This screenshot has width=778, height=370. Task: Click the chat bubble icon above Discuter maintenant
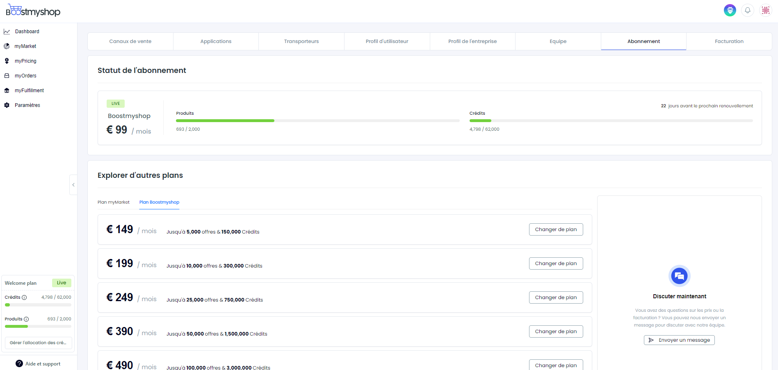point(680,276)
